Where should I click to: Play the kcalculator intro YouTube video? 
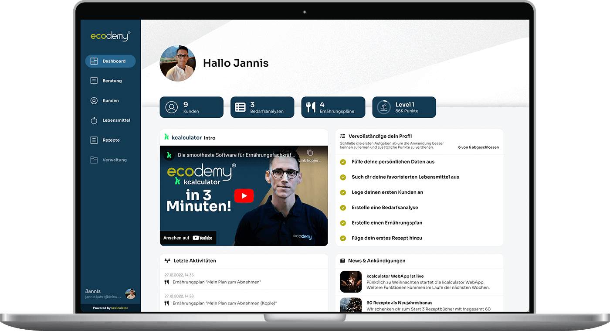[x=244, y=196]
